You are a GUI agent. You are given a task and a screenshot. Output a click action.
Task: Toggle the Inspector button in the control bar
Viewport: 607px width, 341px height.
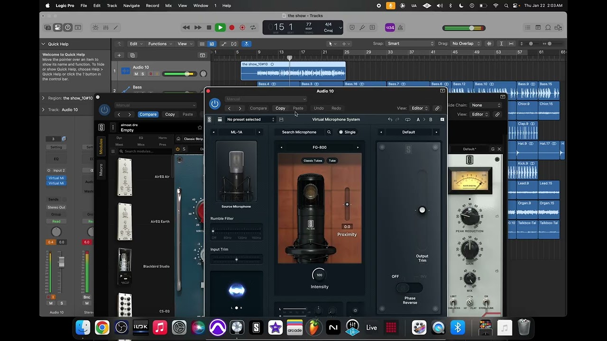point(57,27)
